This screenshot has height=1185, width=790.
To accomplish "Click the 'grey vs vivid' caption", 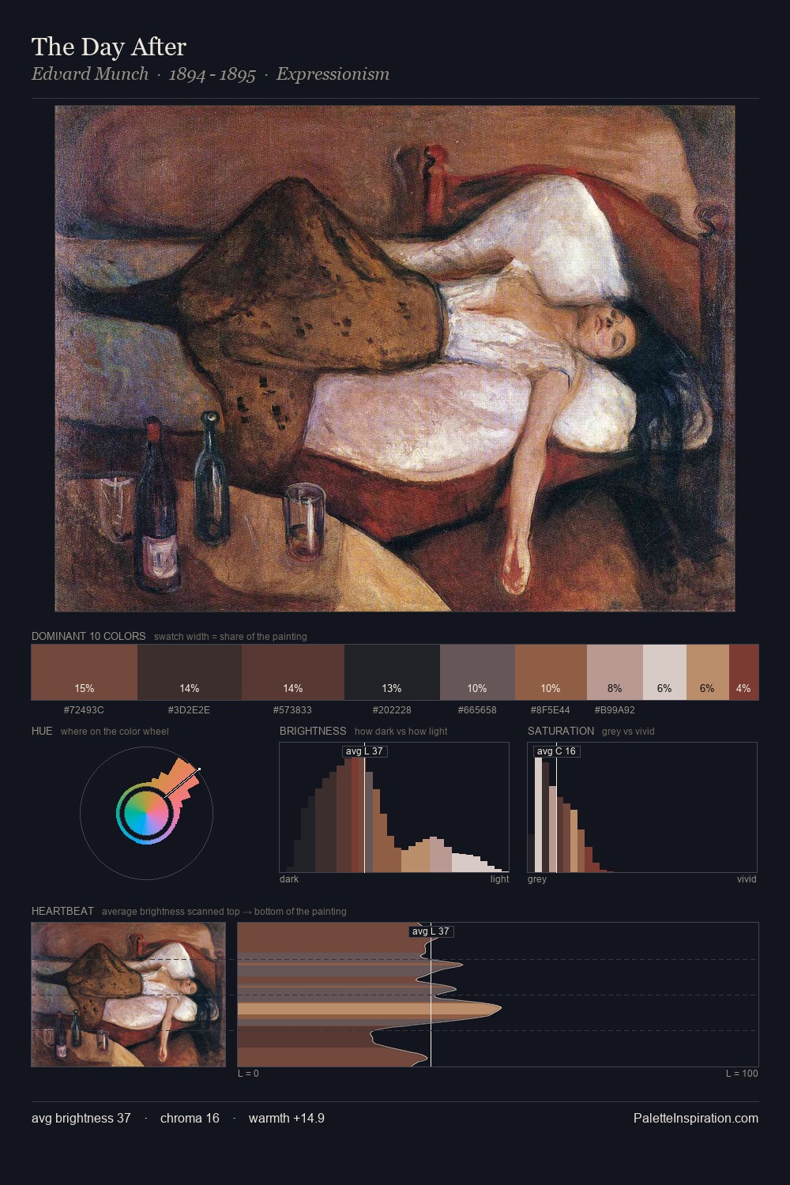I will click(x=628, y=731).
